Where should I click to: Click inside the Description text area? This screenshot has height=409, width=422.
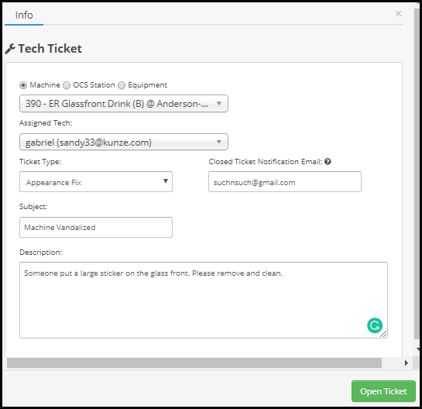point(204,300)
